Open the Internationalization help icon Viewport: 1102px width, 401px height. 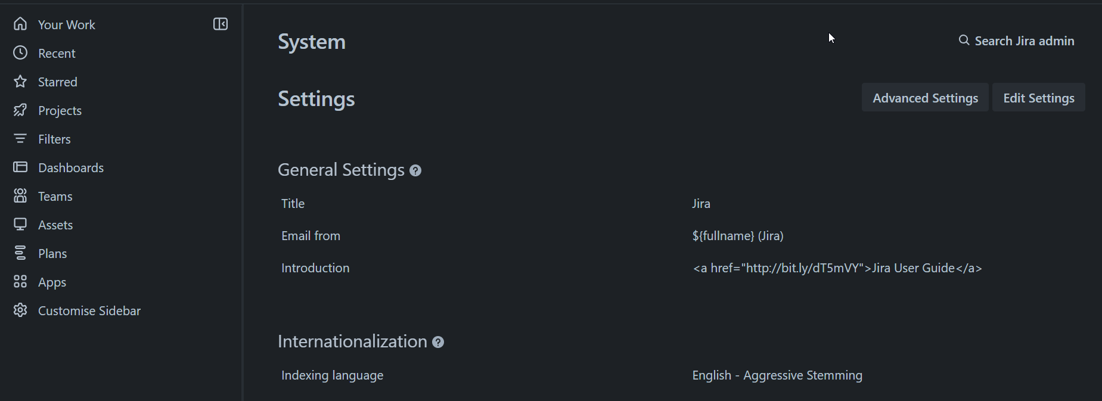click(439, 342)
